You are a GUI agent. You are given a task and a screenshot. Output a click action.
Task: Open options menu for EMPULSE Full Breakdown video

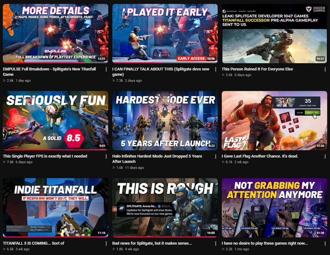[106, 69]
